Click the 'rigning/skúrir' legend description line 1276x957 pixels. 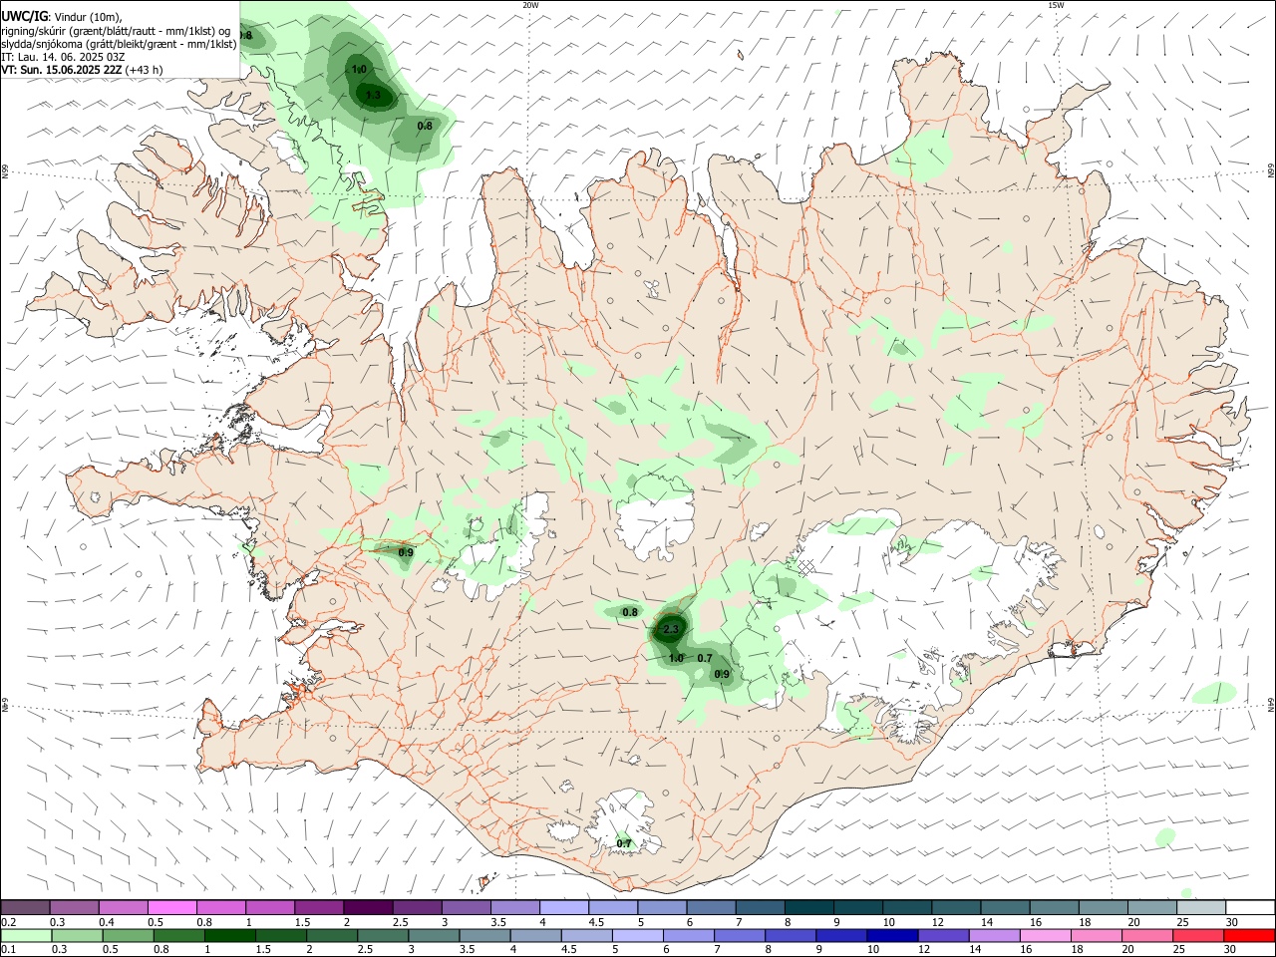(116, 30)
